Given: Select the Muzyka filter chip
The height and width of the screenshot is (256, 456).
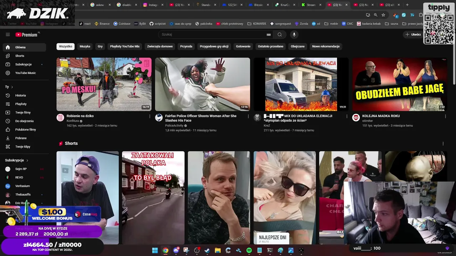Looking at the screenshot, I should click(x=85, y=47).
